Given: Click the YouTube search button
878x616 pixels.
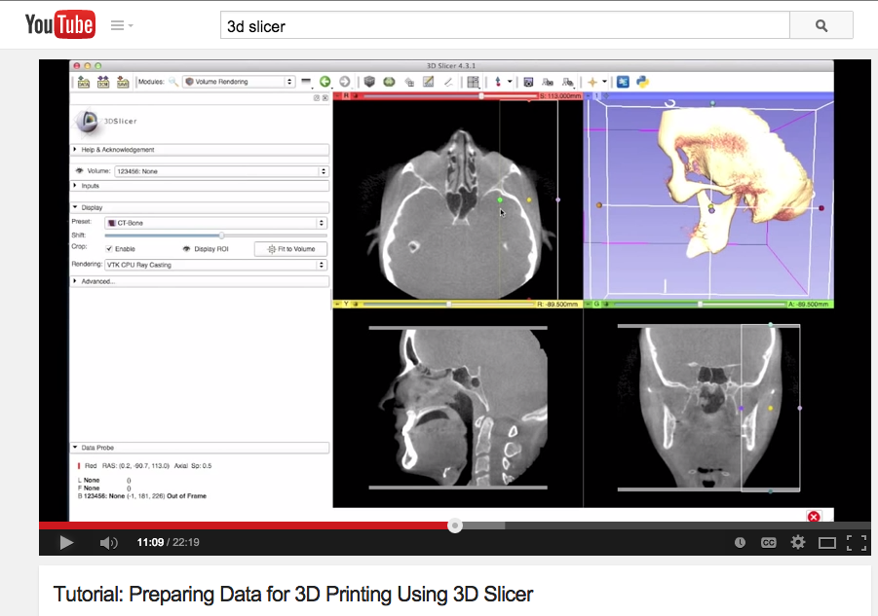Looking at the screenshot, I should tap(821, 26).
